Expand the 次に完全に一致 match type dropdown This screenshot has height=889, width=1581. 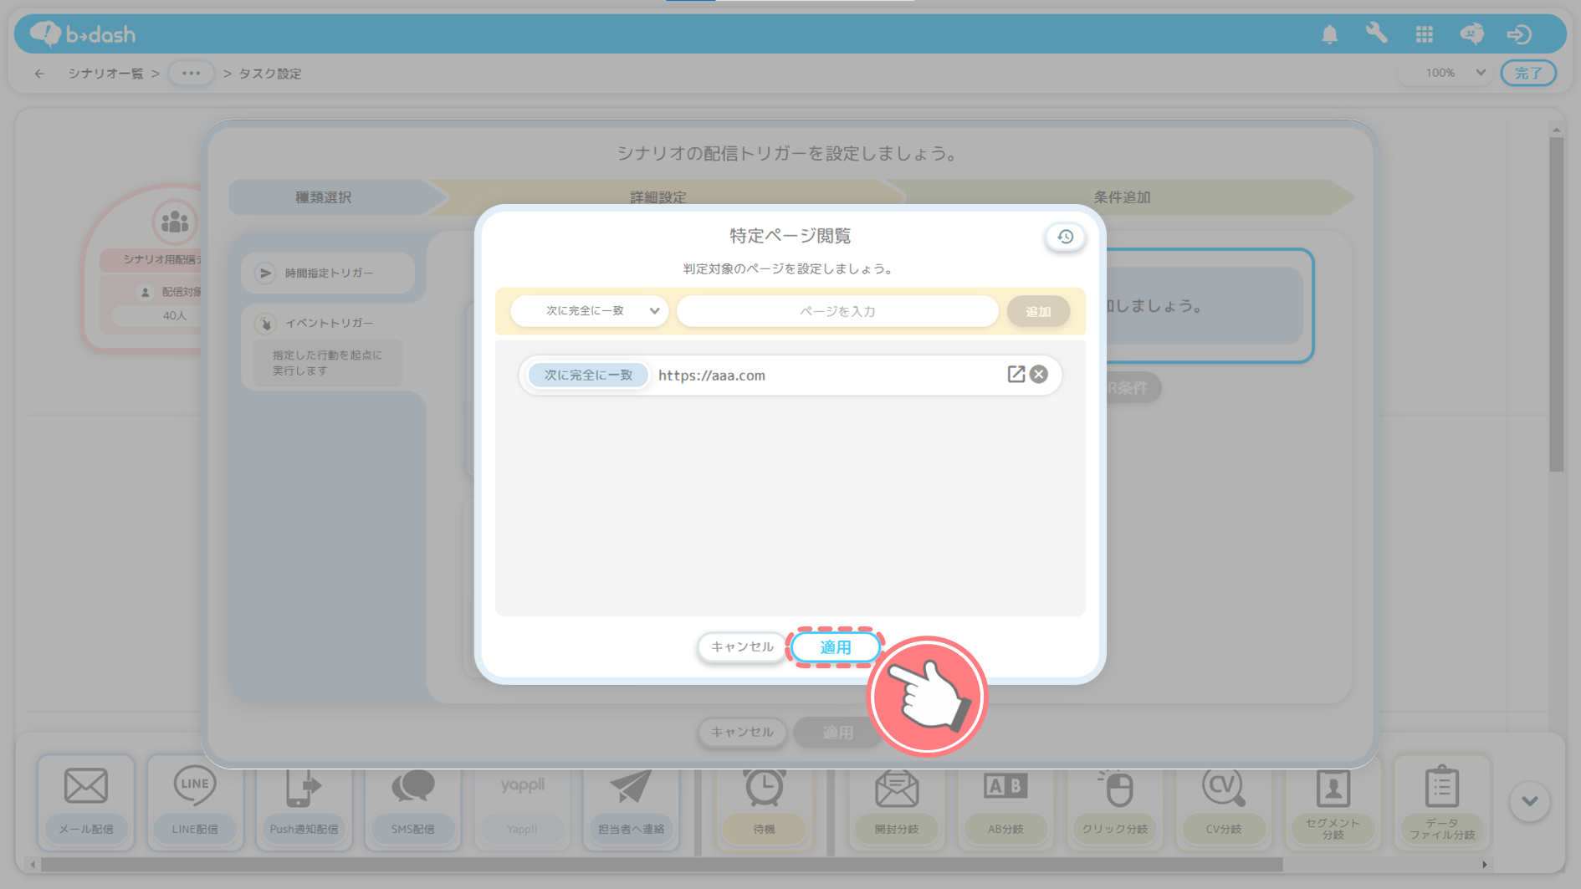(x=590, y=310)
